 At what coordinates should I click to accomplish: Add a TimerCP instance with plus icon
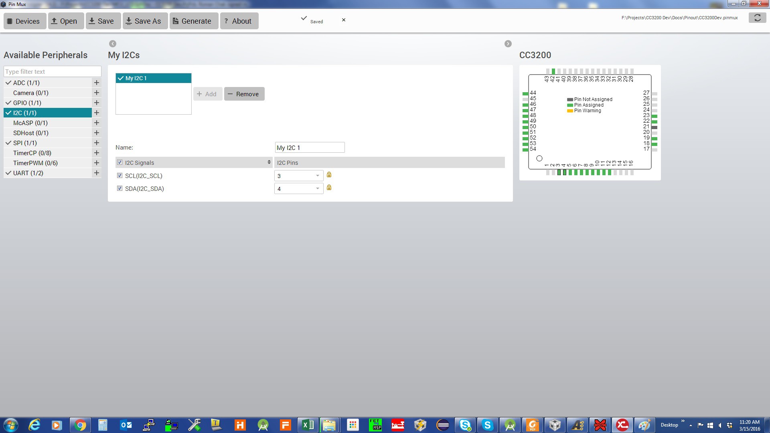coord(97,153)
